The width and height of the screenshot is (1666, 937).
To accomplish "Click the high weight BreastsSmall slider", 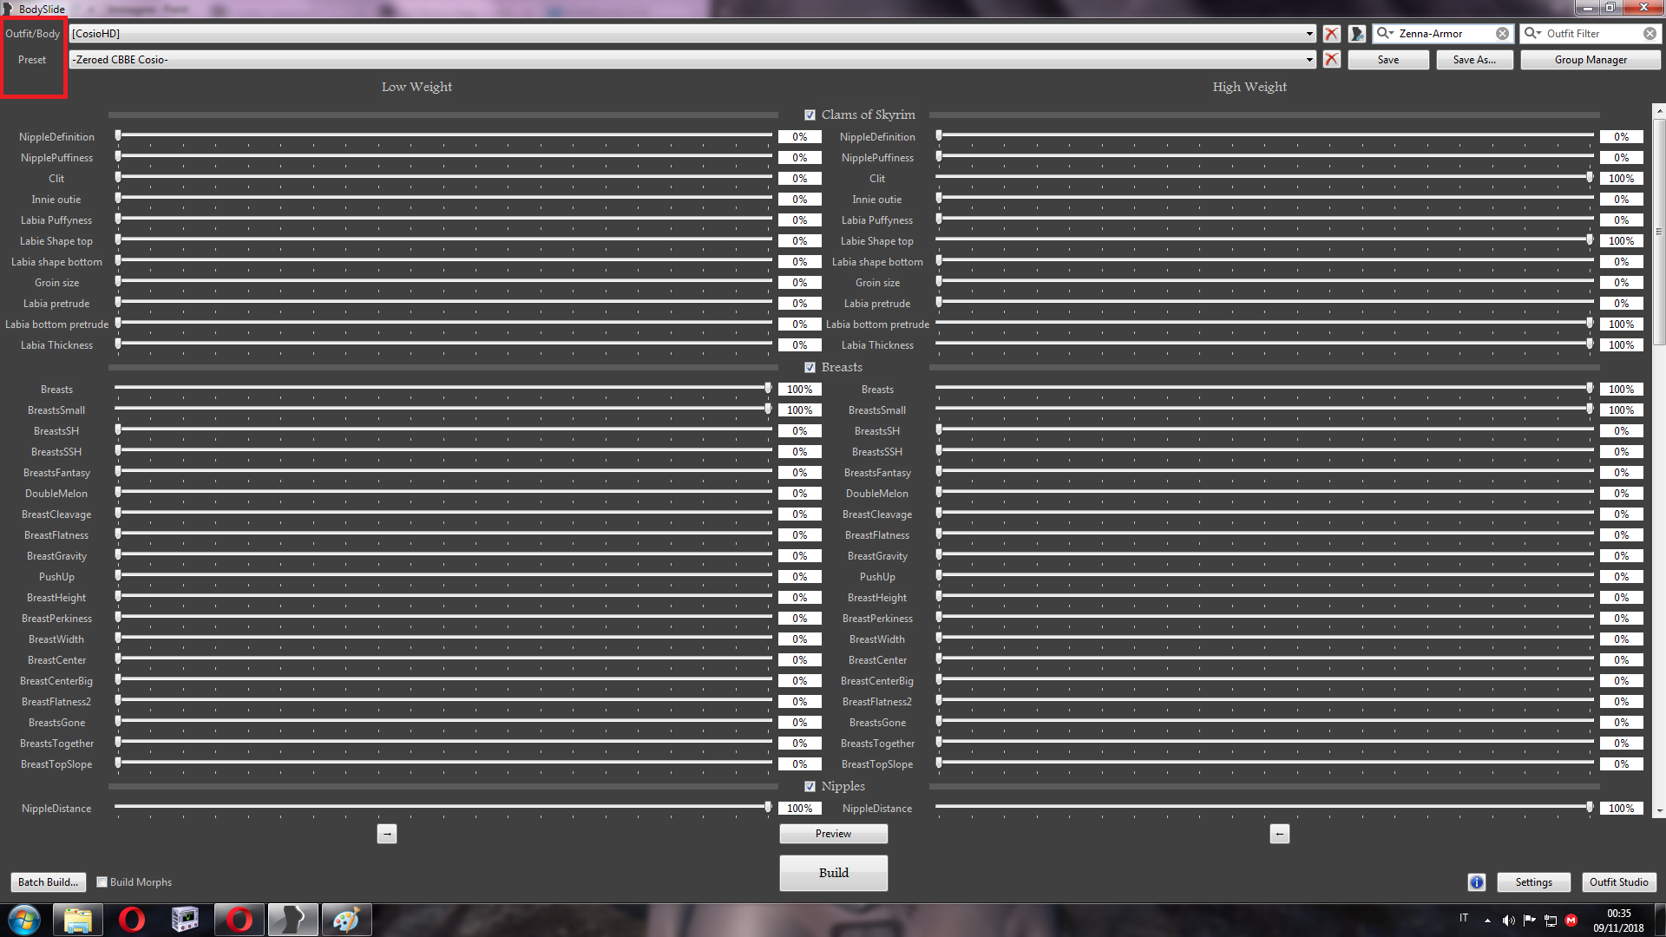I will click(x=1264, y=410).
